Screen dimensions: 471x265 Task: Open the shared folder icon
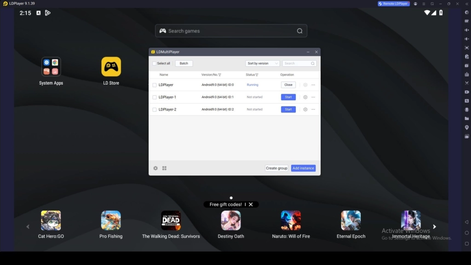coord(466,118)
